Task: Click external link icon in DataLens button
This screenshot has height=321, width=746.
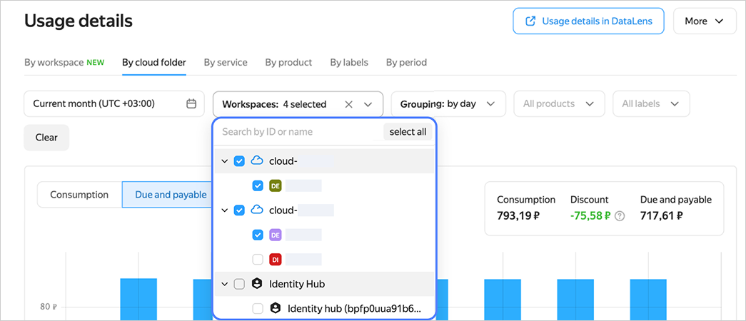Action: pos(530,21)
